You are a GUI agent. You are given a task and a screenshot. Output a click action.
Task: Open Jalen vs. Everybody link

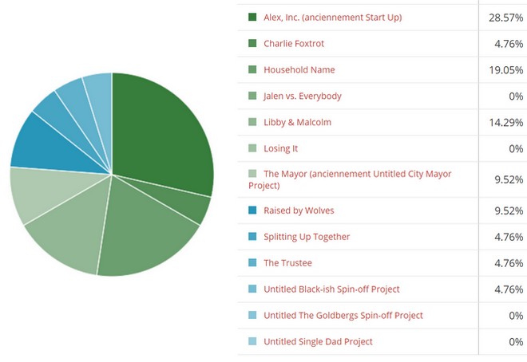302,96
